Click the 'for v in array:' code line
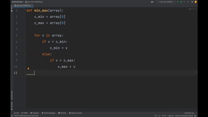The width and height of the screenshot is (208, 117). 49,35
